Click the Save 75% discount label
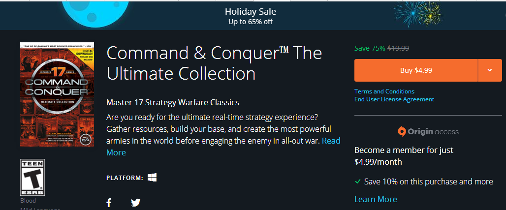The height and width of the screenshot is (210, 506). [x=370, y=48]
